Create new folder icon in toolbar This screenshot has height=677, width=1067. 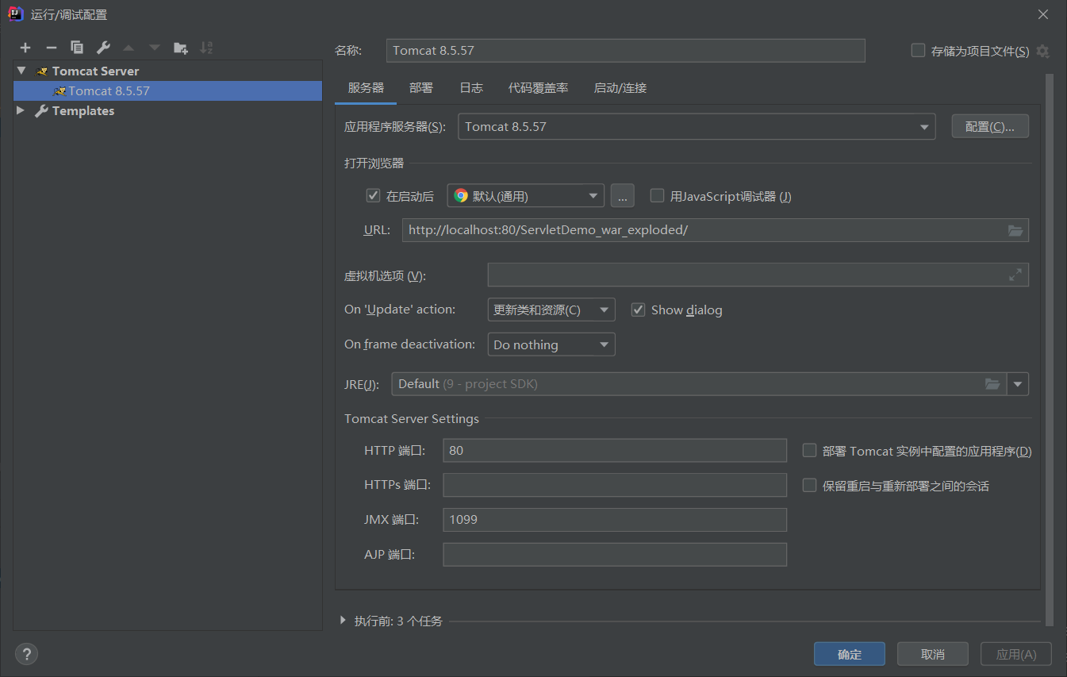[x=181, y=48]
